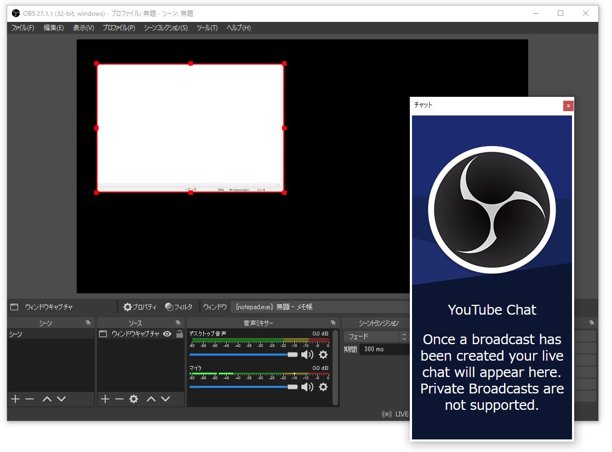The image size is (612, 452).
Task: Click the audio mixer vertical scrollbar
Action: click(x=335, y=367)
